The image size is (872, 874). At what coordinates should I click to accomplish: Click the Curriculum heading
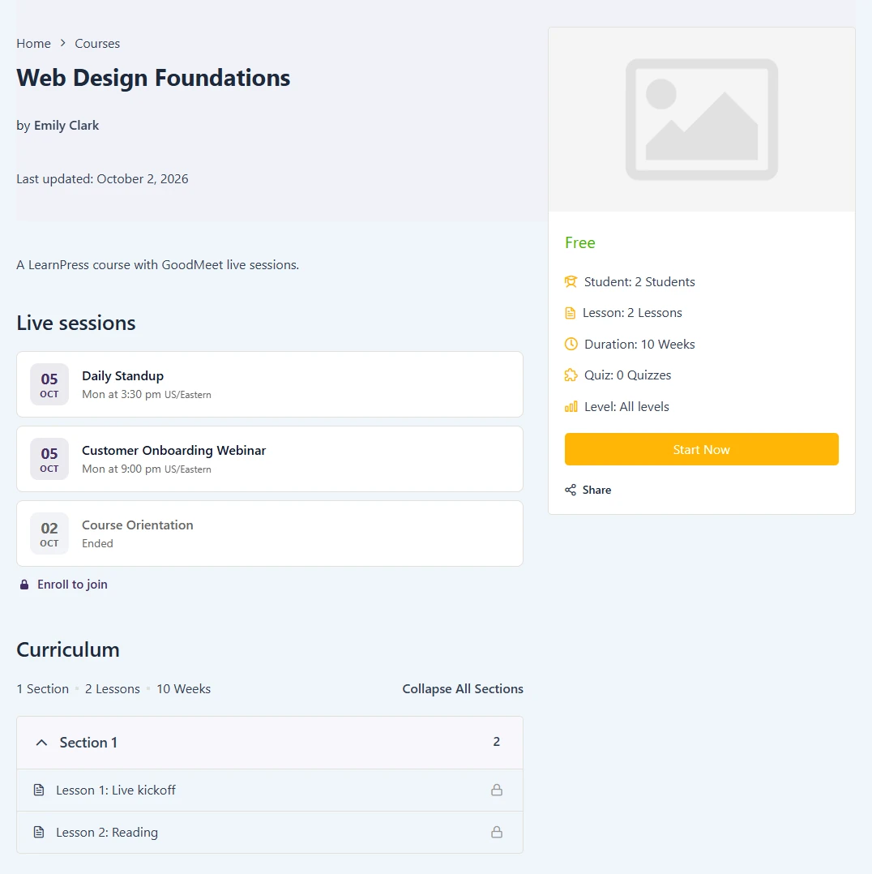point(68,649)
